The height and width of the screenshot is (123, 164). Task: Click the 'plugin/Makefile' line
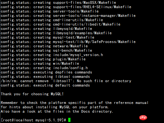(x=43, y=59)
